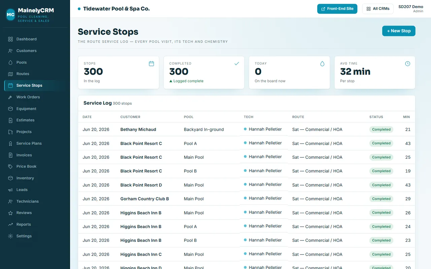Click the MC logo badge
Viewport: 431px width, 269px height.
click(11, 14)
